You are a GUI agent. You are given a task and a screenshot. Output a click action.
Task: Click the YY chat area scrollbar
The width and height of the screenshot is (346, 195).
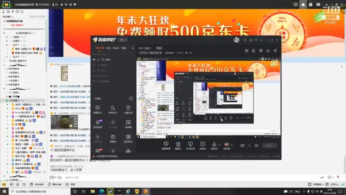coord(344,165)
